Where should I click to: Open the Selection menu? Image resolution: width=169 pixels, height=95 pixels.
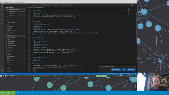[x=7, y=3]
